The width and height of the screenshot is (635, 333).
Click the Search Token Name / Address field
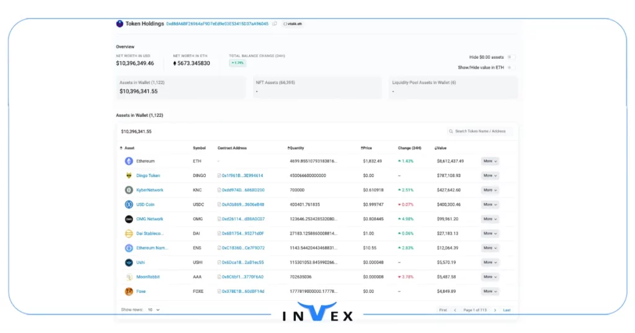pos(480,131)
